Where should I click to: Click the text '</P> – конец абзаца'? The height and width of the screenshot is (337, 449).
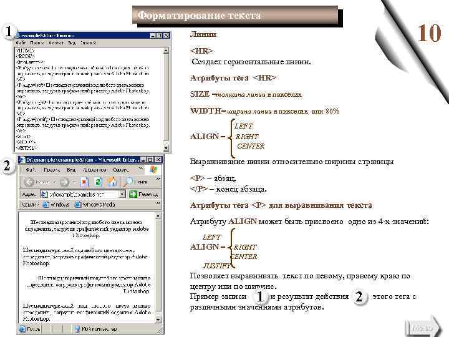(228, 189)
